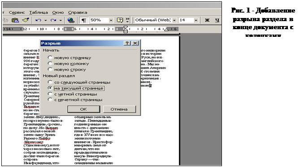Open the Сервис menu
The height and width of the screenshot is (167, 304).
pyautogui.click(x=17, y=13)
